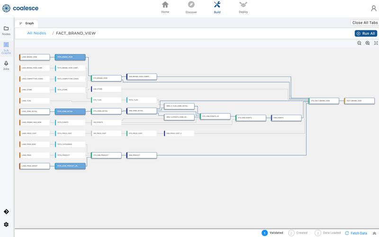This screenshot has width=379, height=237.
Task: Select the DIM_EVENTS node
Action: click(287, 118)
